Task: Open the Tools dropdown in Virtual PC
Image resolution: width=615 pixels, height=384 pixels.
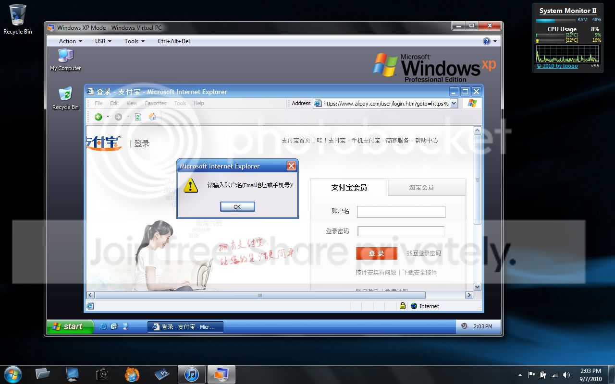Action: coord(135,41)
